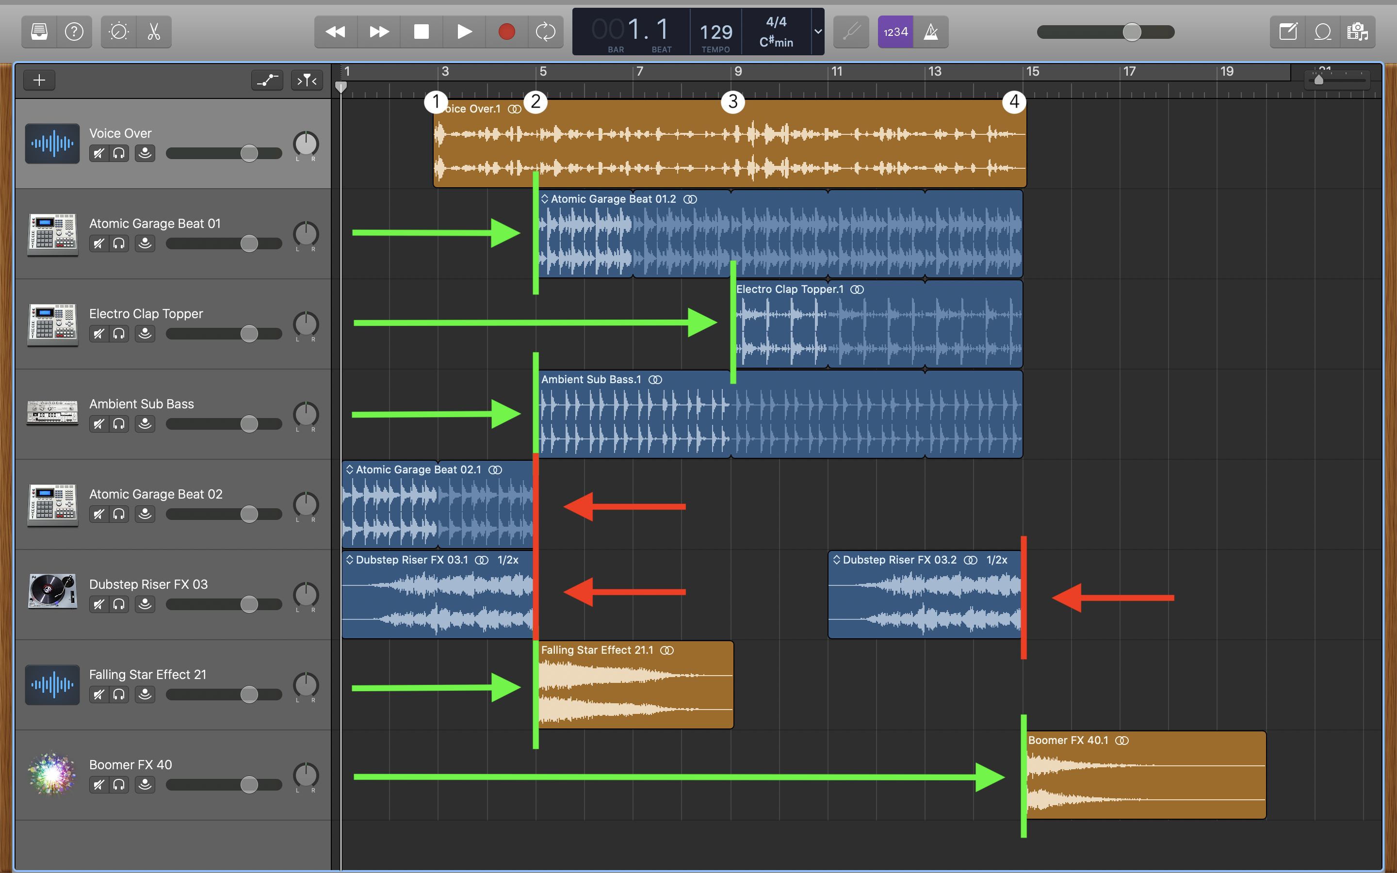The height and width of the screenshot is (873, 1397).
Task: Show track automation with the curve icon
Action: (266, 80)
